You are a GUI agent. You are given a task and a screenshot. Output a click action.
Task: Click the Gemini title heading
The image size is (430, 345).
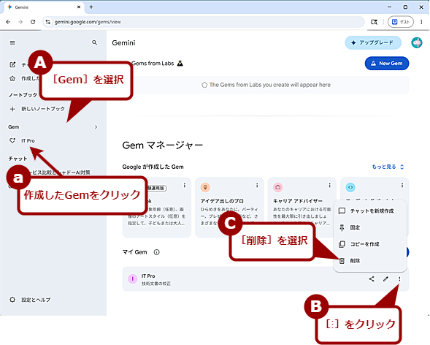click(123, 43)
